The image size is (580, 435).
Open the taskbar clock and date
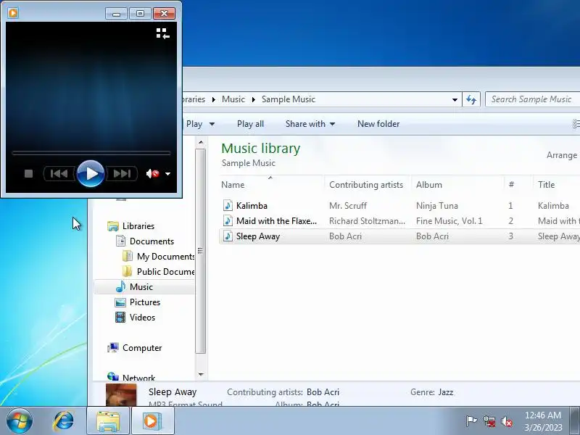543,421
